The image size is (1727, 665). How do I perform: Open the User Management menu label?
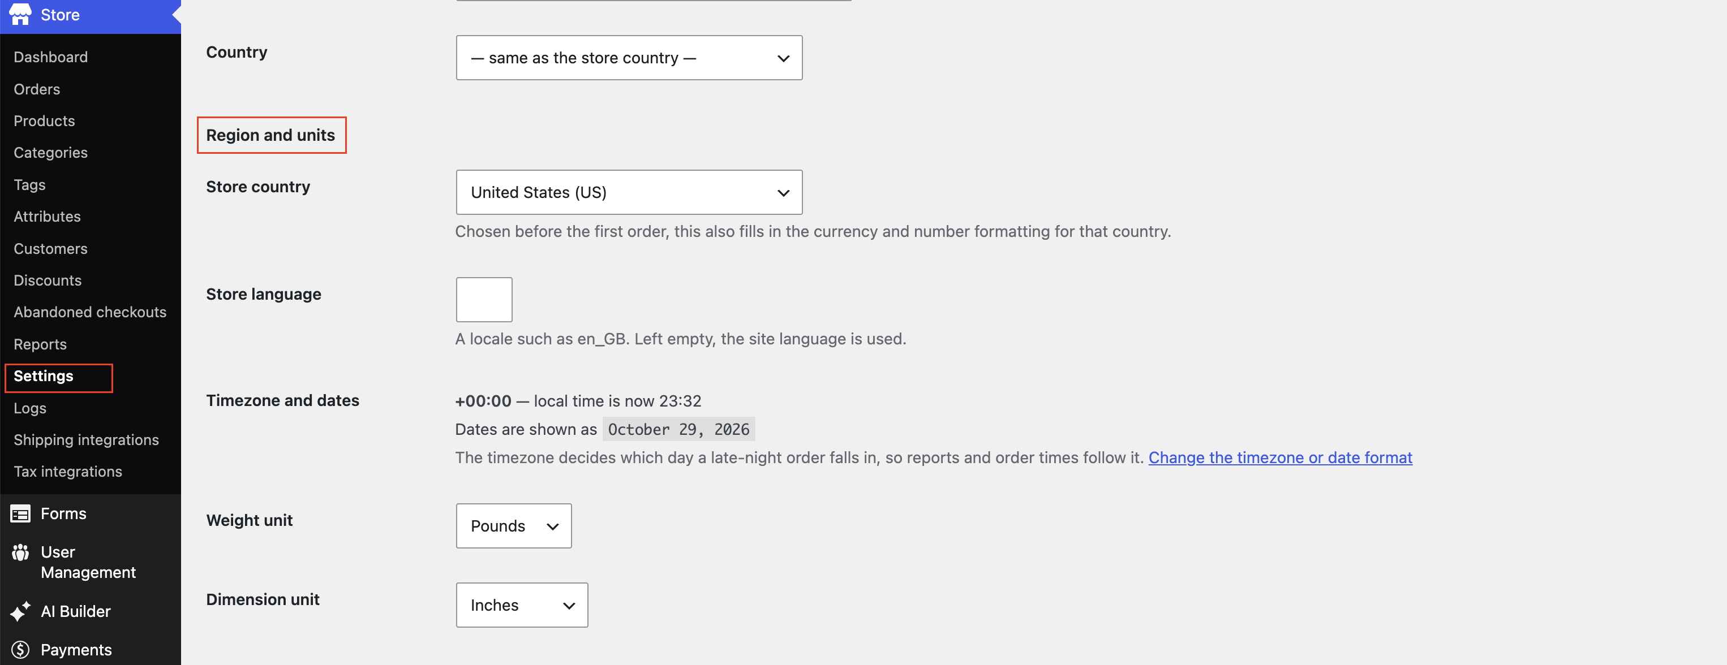pyautogui.click(x=88, y=563)
